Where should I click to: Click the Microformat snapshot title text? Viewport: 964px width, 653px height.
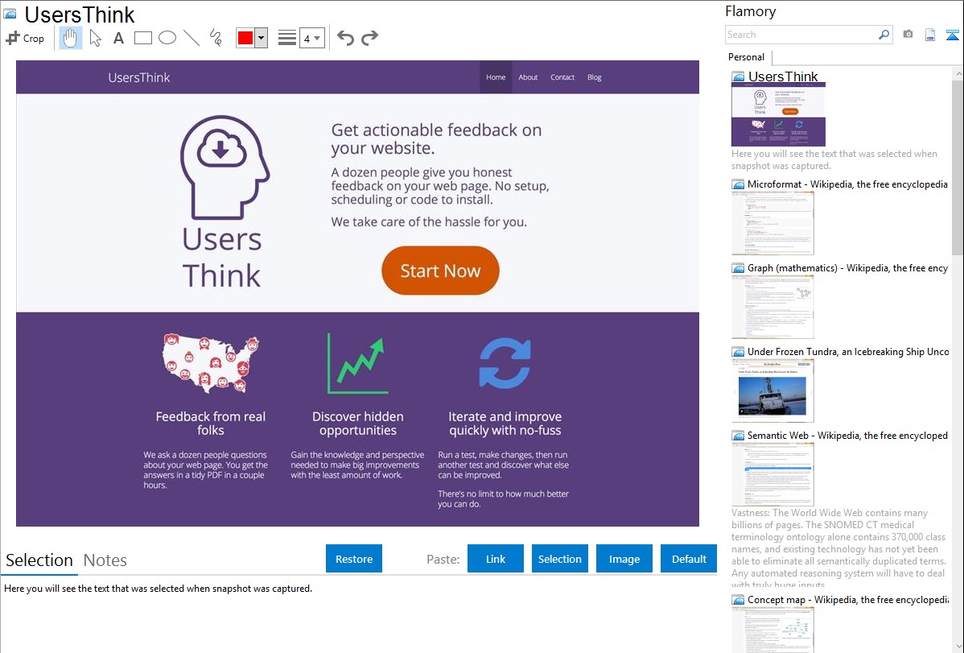click(847, 184)
